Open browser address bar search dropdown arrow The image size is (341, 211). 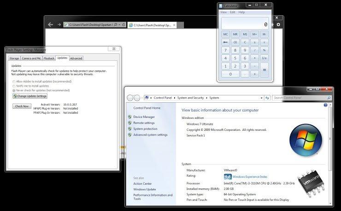click(x=119, y=25)
